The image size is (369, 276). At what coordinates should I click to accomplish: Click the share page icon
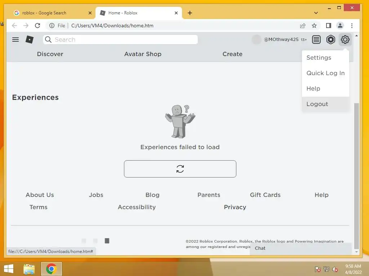tap(303, 26)
